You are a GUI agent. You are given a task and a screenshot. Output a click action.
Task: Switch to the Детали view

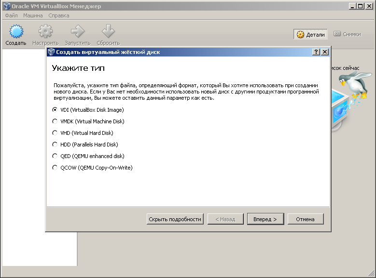[x=310, y=35]
